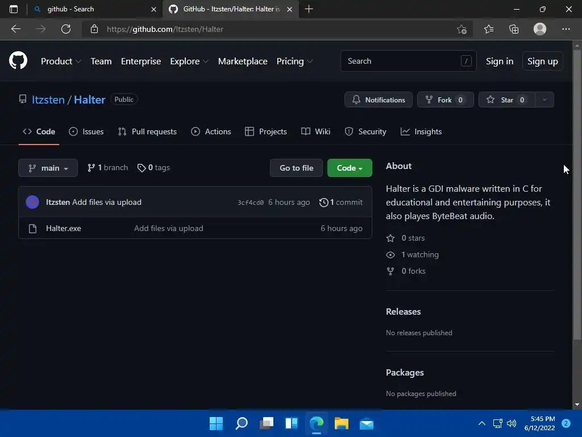
Task: Click the volume icon in system tray
Action: 512,423
